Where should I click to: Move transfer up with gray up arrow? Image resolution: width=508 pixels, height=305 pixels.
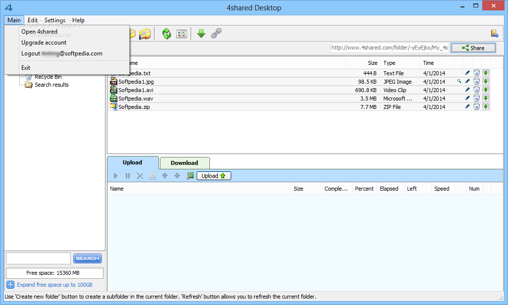point(164,176)
